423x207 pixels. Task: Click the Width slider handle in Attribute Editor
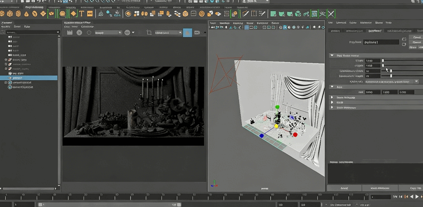pos(383,61)
